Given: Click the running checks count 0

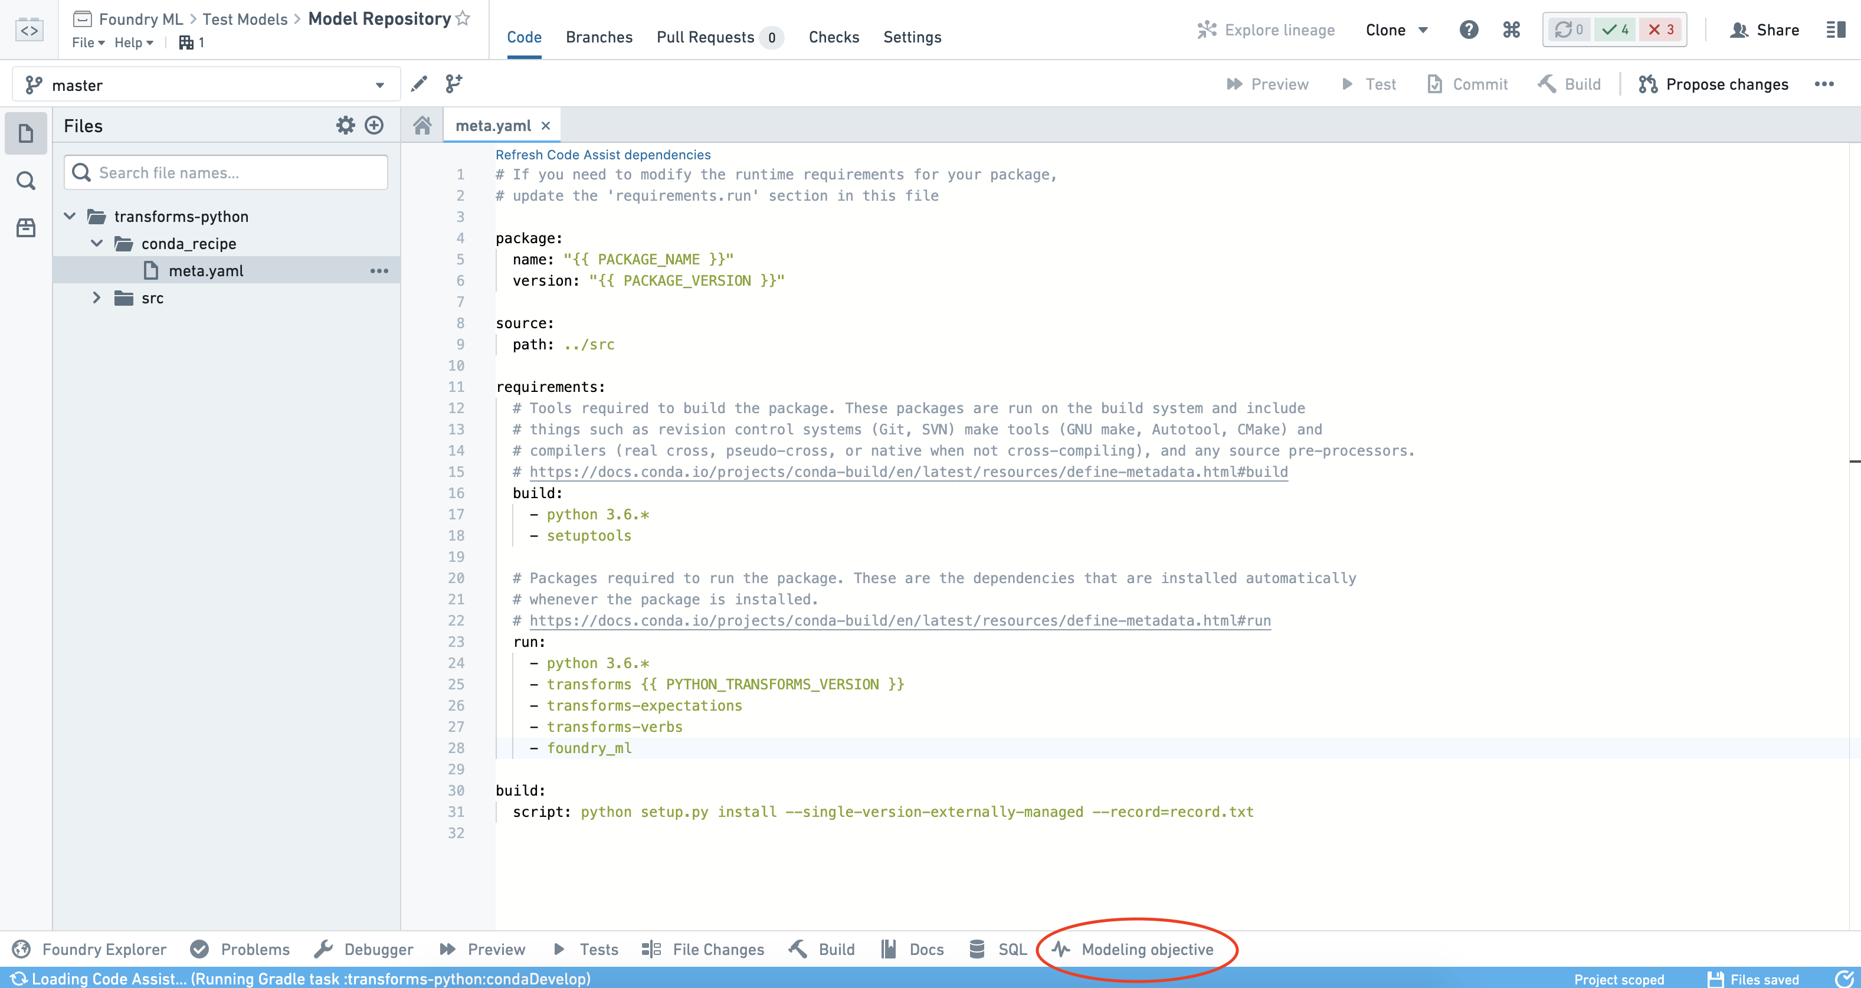Looking at the screenshot, I should 1569,30.
